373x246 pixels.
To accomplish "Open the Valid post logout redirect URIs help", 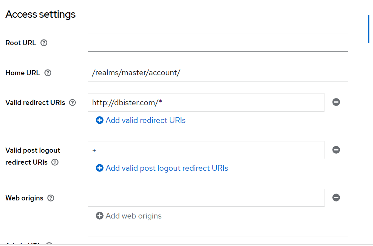I will (55, 162).
